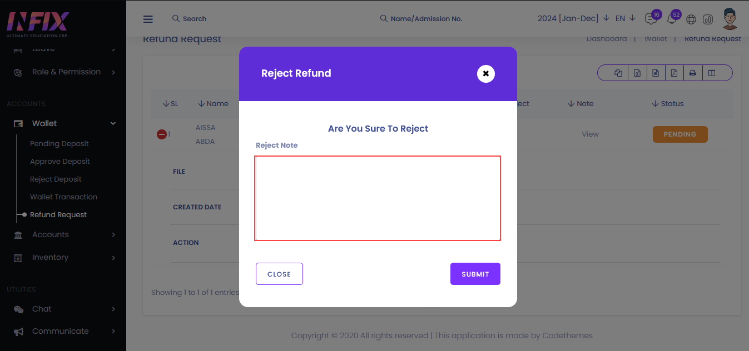The image size is (749, 351).
Task: Collapse the red minus row toggle
Action: coord(162,134)
